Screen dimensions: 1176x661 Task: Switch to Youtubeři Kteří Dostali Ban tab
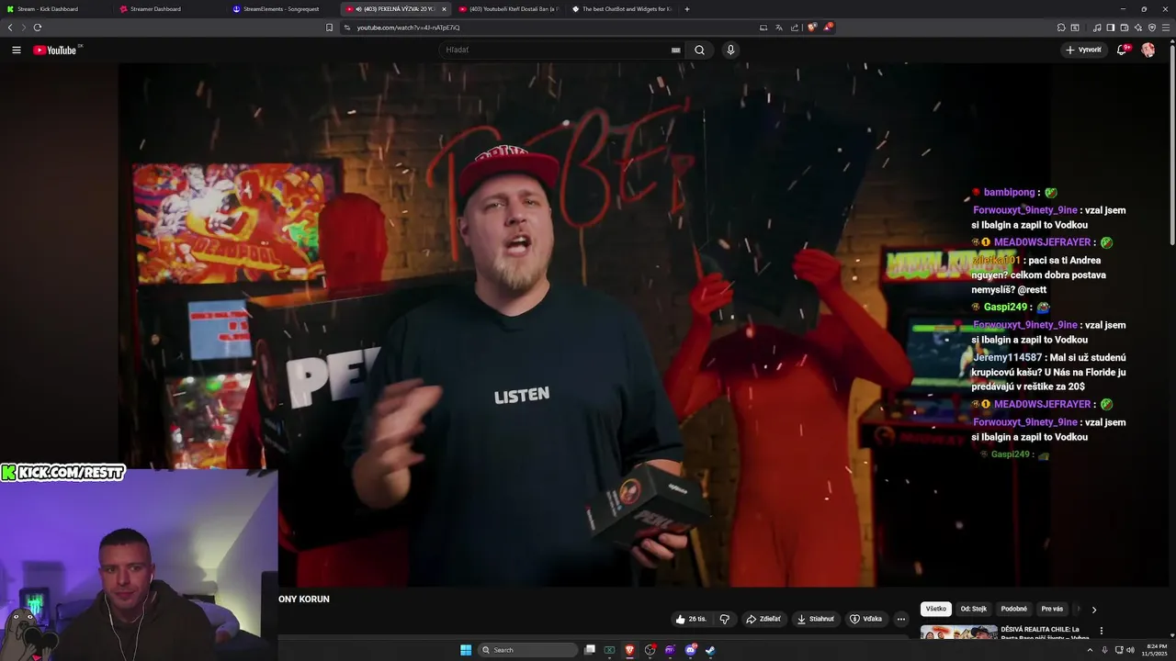pos(508,9)
